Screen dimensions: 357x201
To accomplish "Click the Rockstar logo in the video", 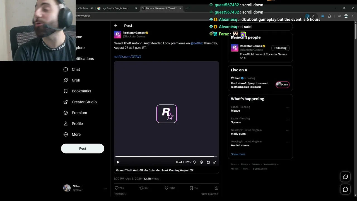I will pyautogui.click(x=167, y=114).
